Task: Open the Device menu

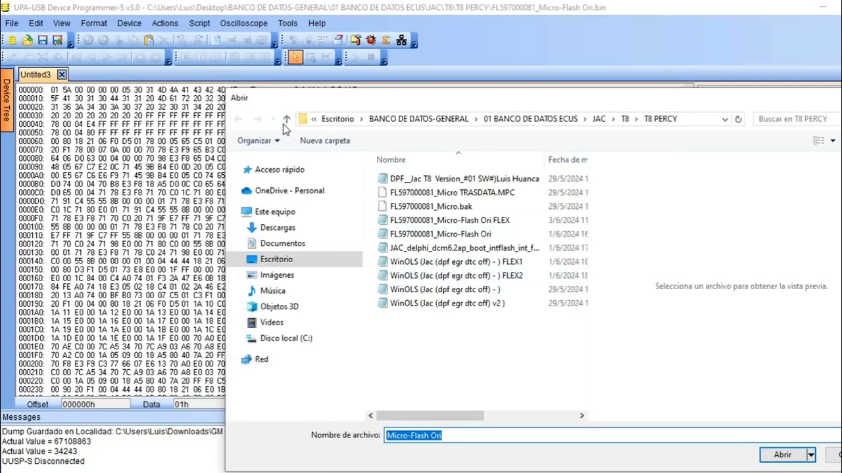Action: click(x=129, y=23)
